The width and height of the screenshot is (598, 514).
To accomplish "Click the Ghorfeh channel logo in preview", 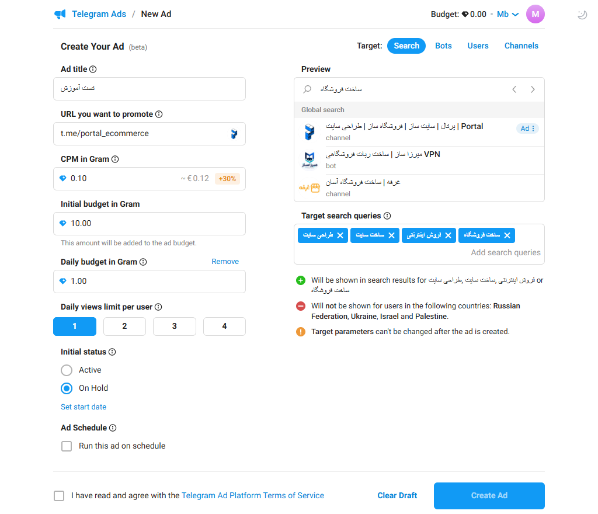I will 310,187.
